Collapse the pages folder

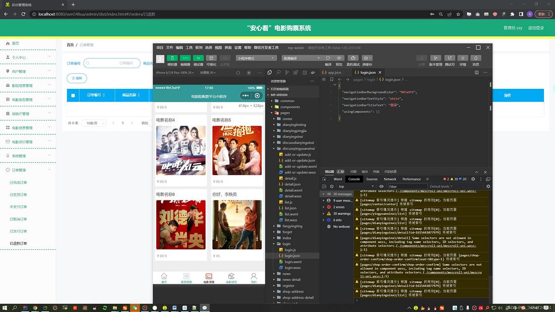(285, 113)
